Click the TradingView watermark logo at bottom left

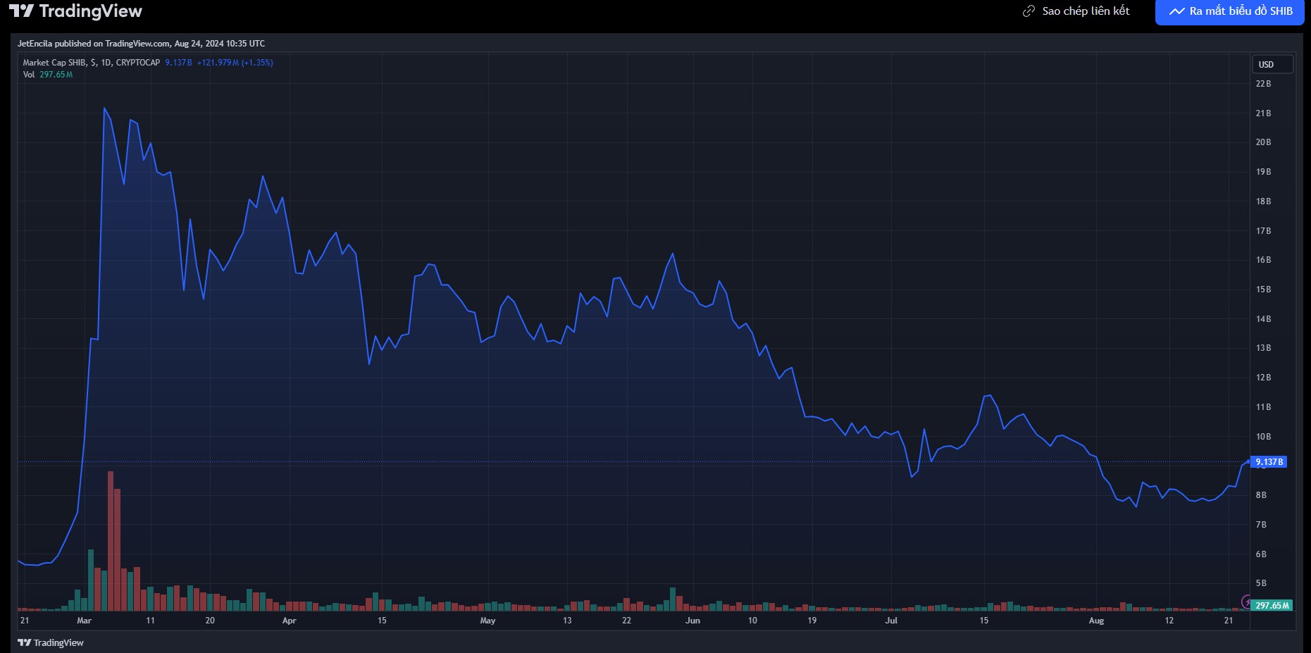tap(51, 642)
